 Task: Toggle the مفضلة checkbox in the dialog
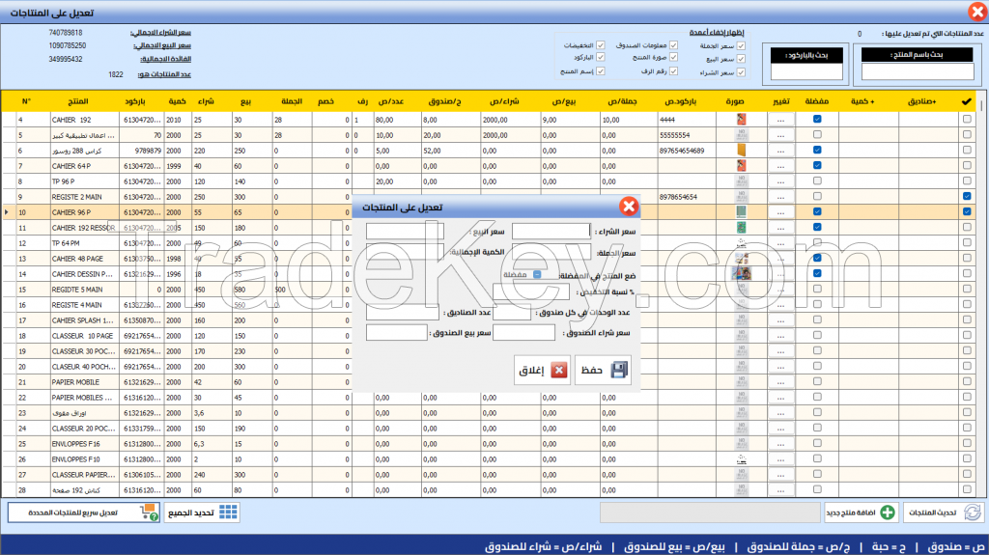pyautogui.click(x=537, y=274)
